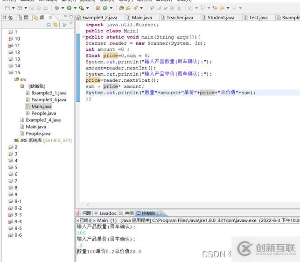300x262 pixels.
Task: Open the Main.java editor tab
Action: click(140, 18)
